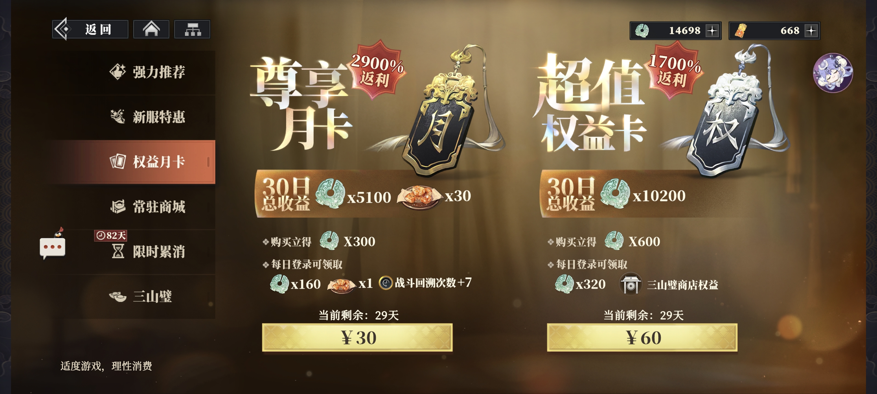877x394 pixels.
Task: Buy benefits card for ¥60
Action: pos(642,337)
